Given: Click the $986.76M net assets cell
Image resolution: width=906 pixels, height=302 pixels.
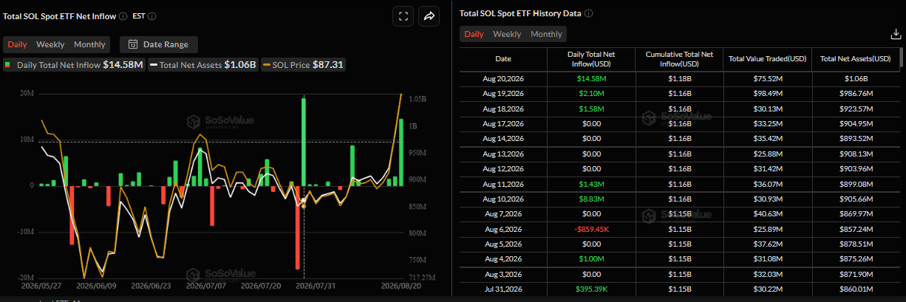Looking at the screenshot, I should pos(856,94).
